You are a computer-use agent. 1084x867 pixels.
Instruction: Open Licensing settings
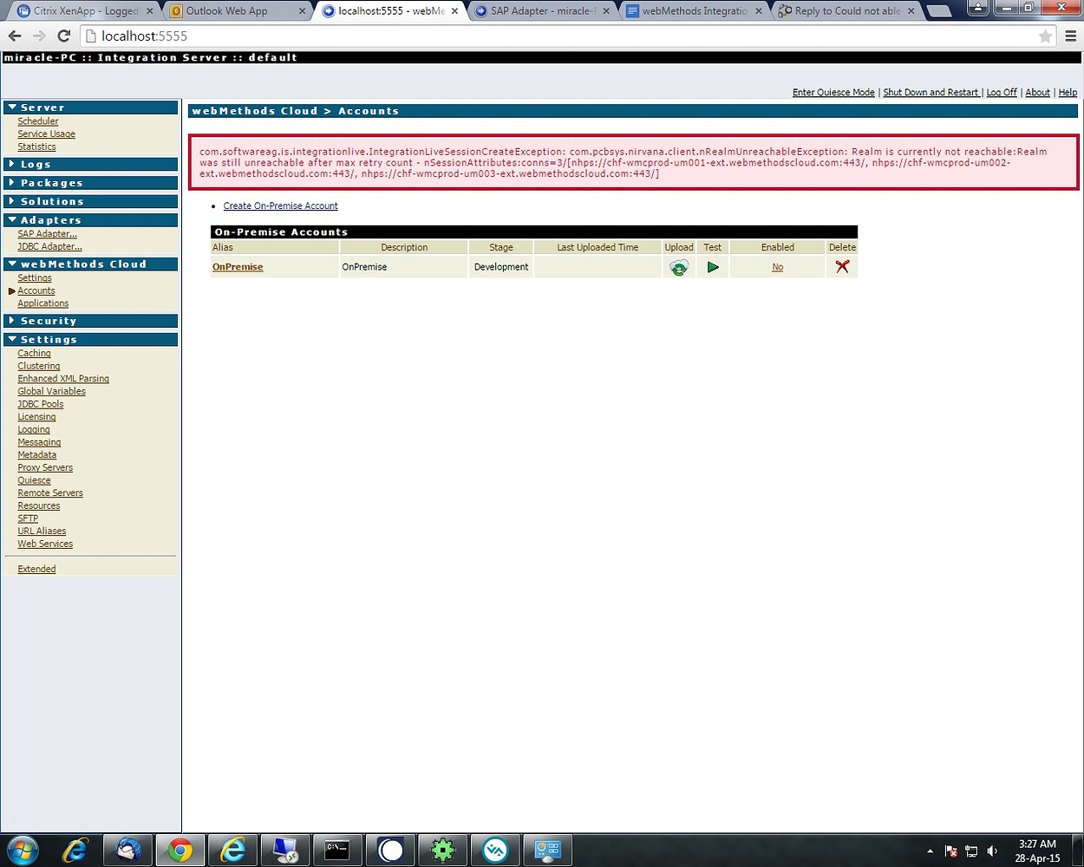36,417
